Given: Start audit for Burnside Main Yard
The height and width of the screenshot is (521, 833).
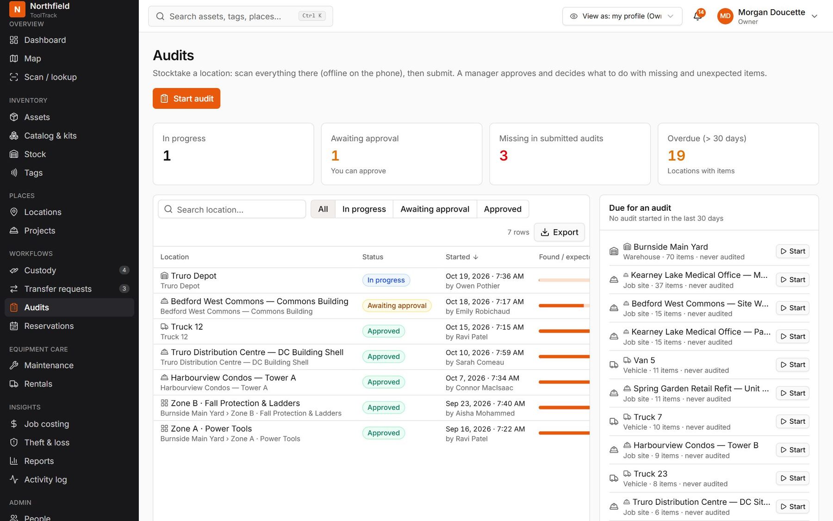Looking at the screenshot, I should pyautogui.click(x=792, y=251).
